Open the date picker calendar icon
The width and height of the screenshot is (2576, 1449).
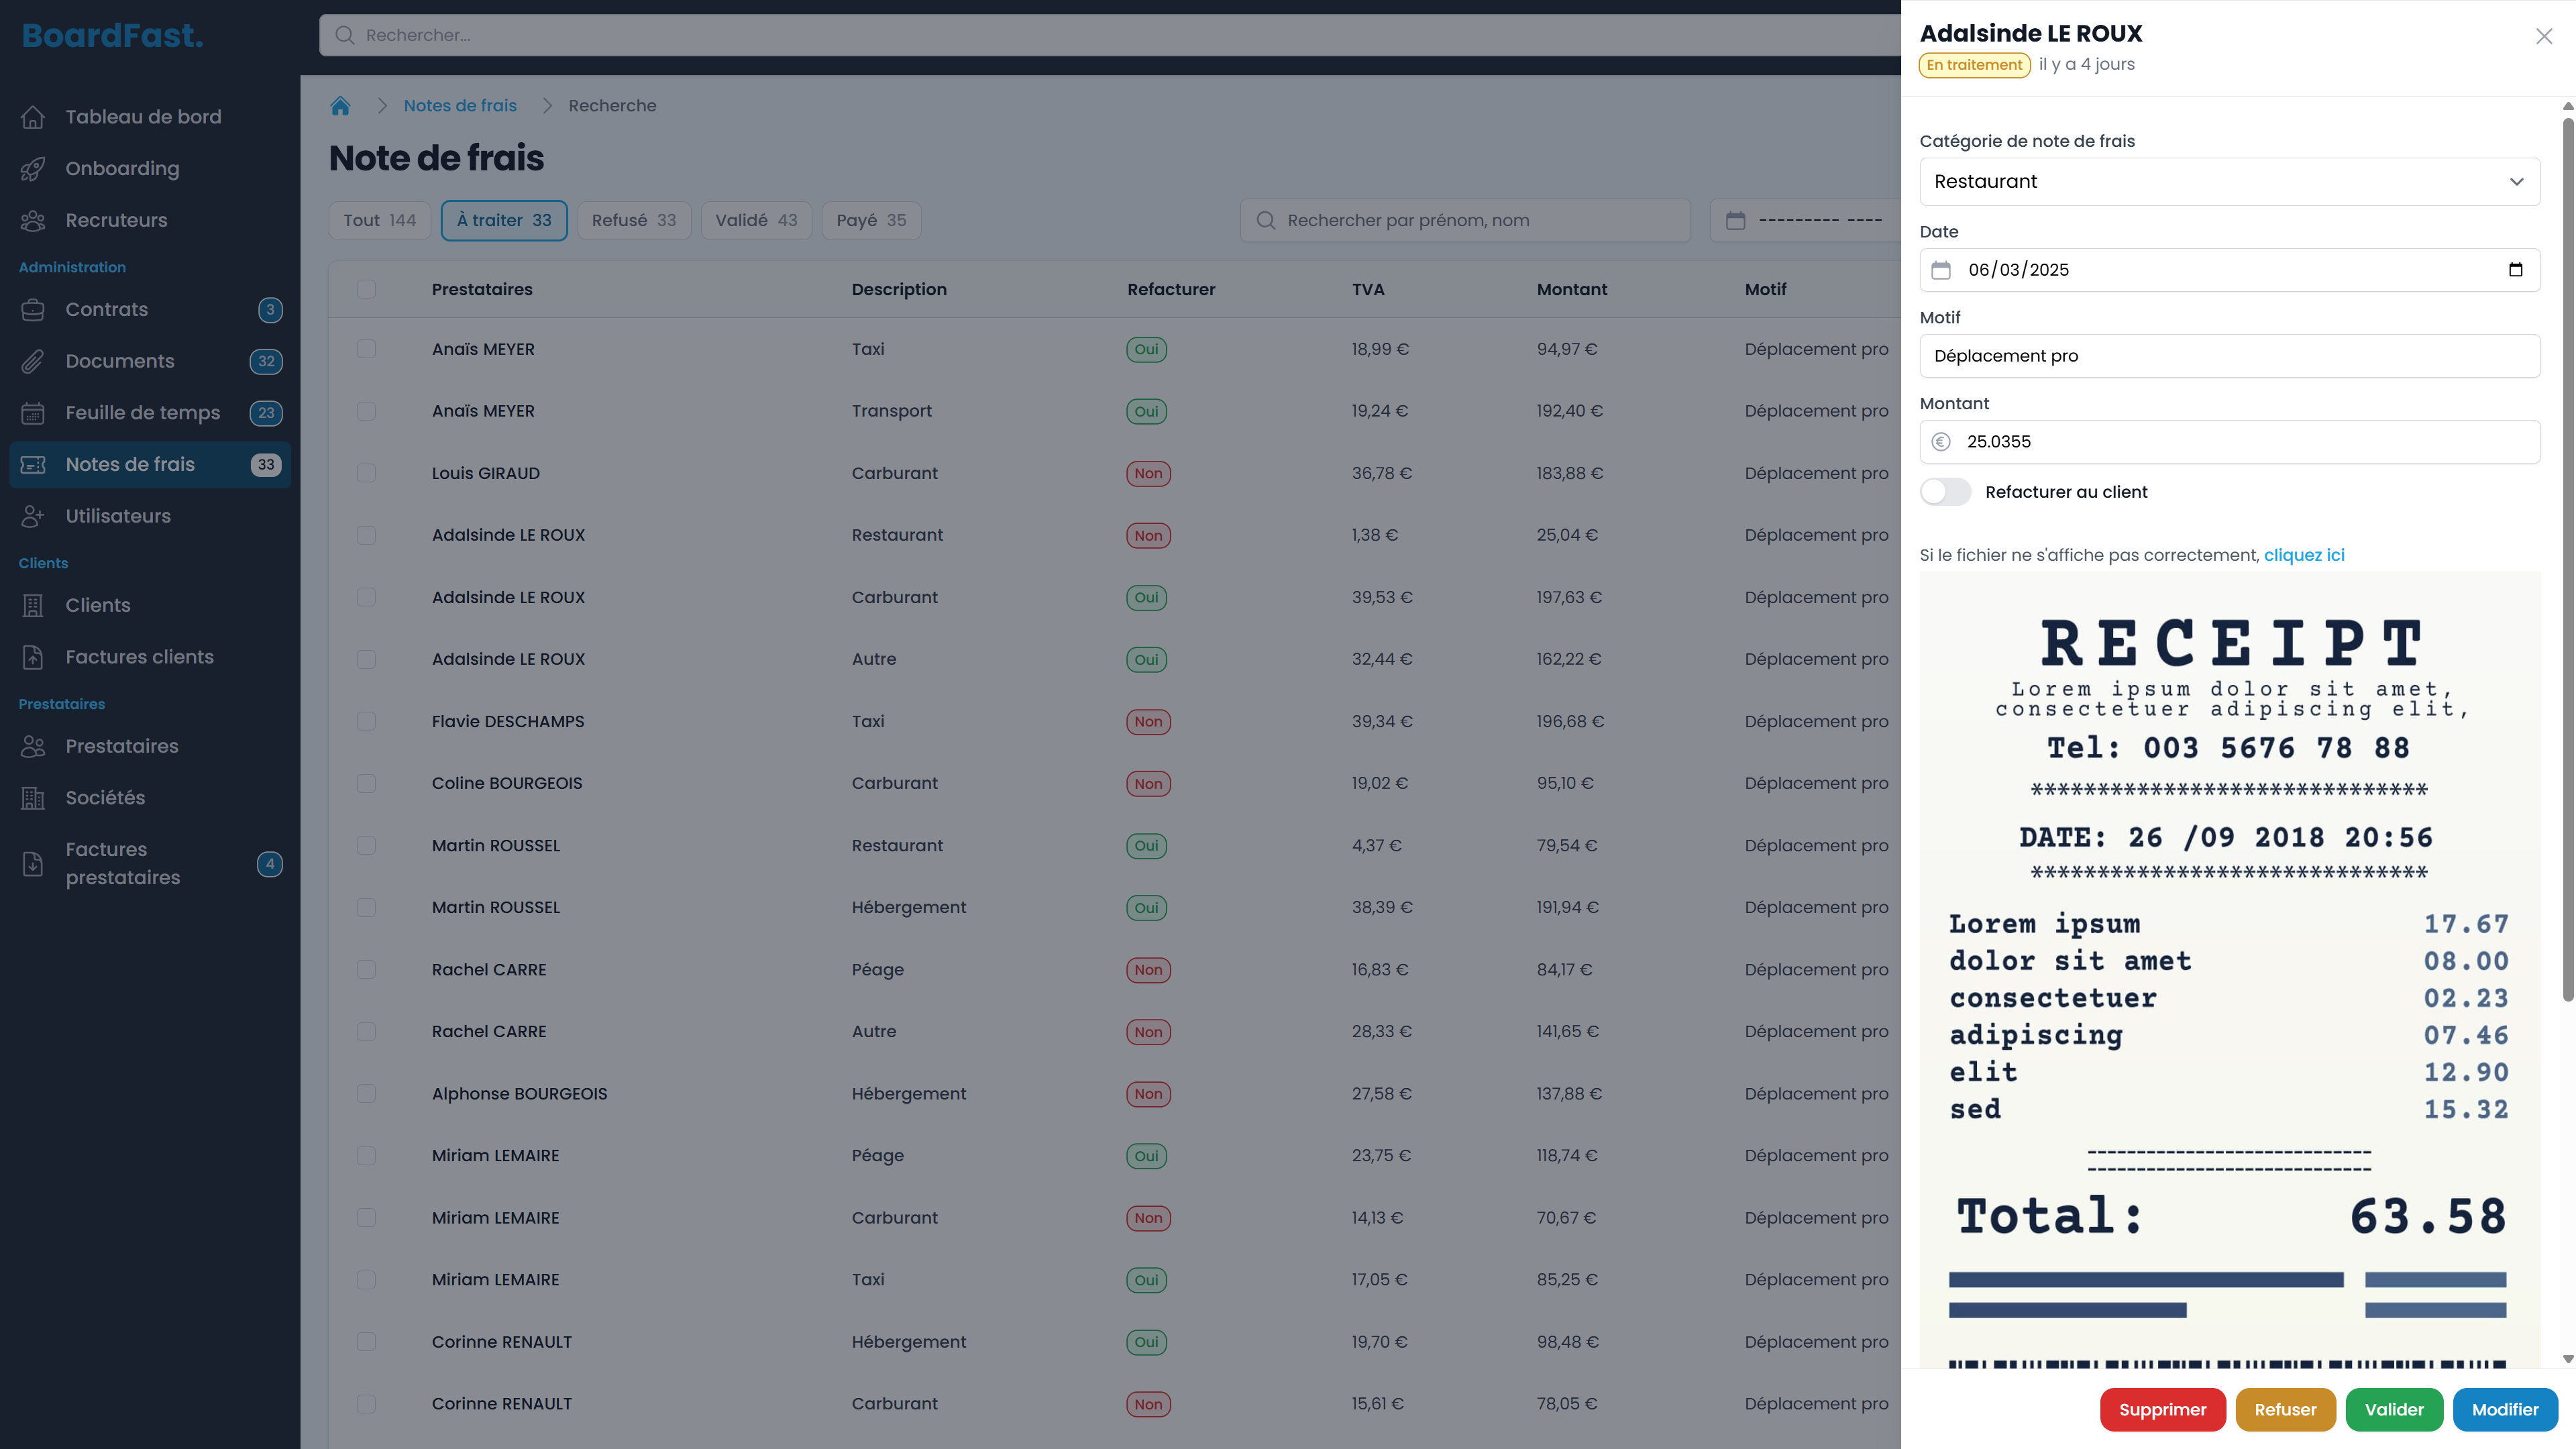pos(2515,270)
